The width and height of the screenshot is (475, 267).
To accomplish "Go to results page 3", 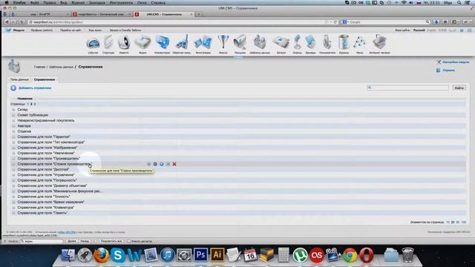I will click(35, 104).
